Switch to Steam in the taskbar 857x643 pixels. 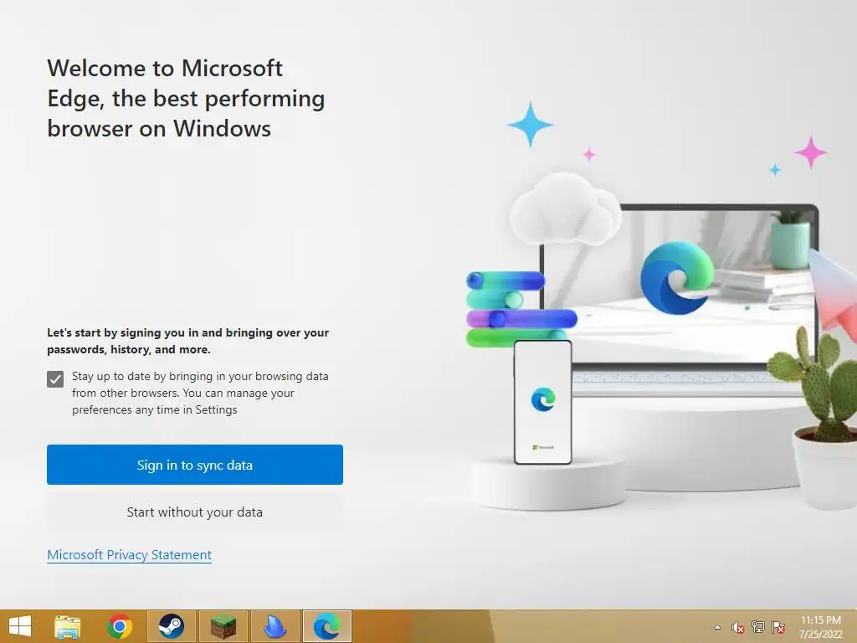pos(171,626)
